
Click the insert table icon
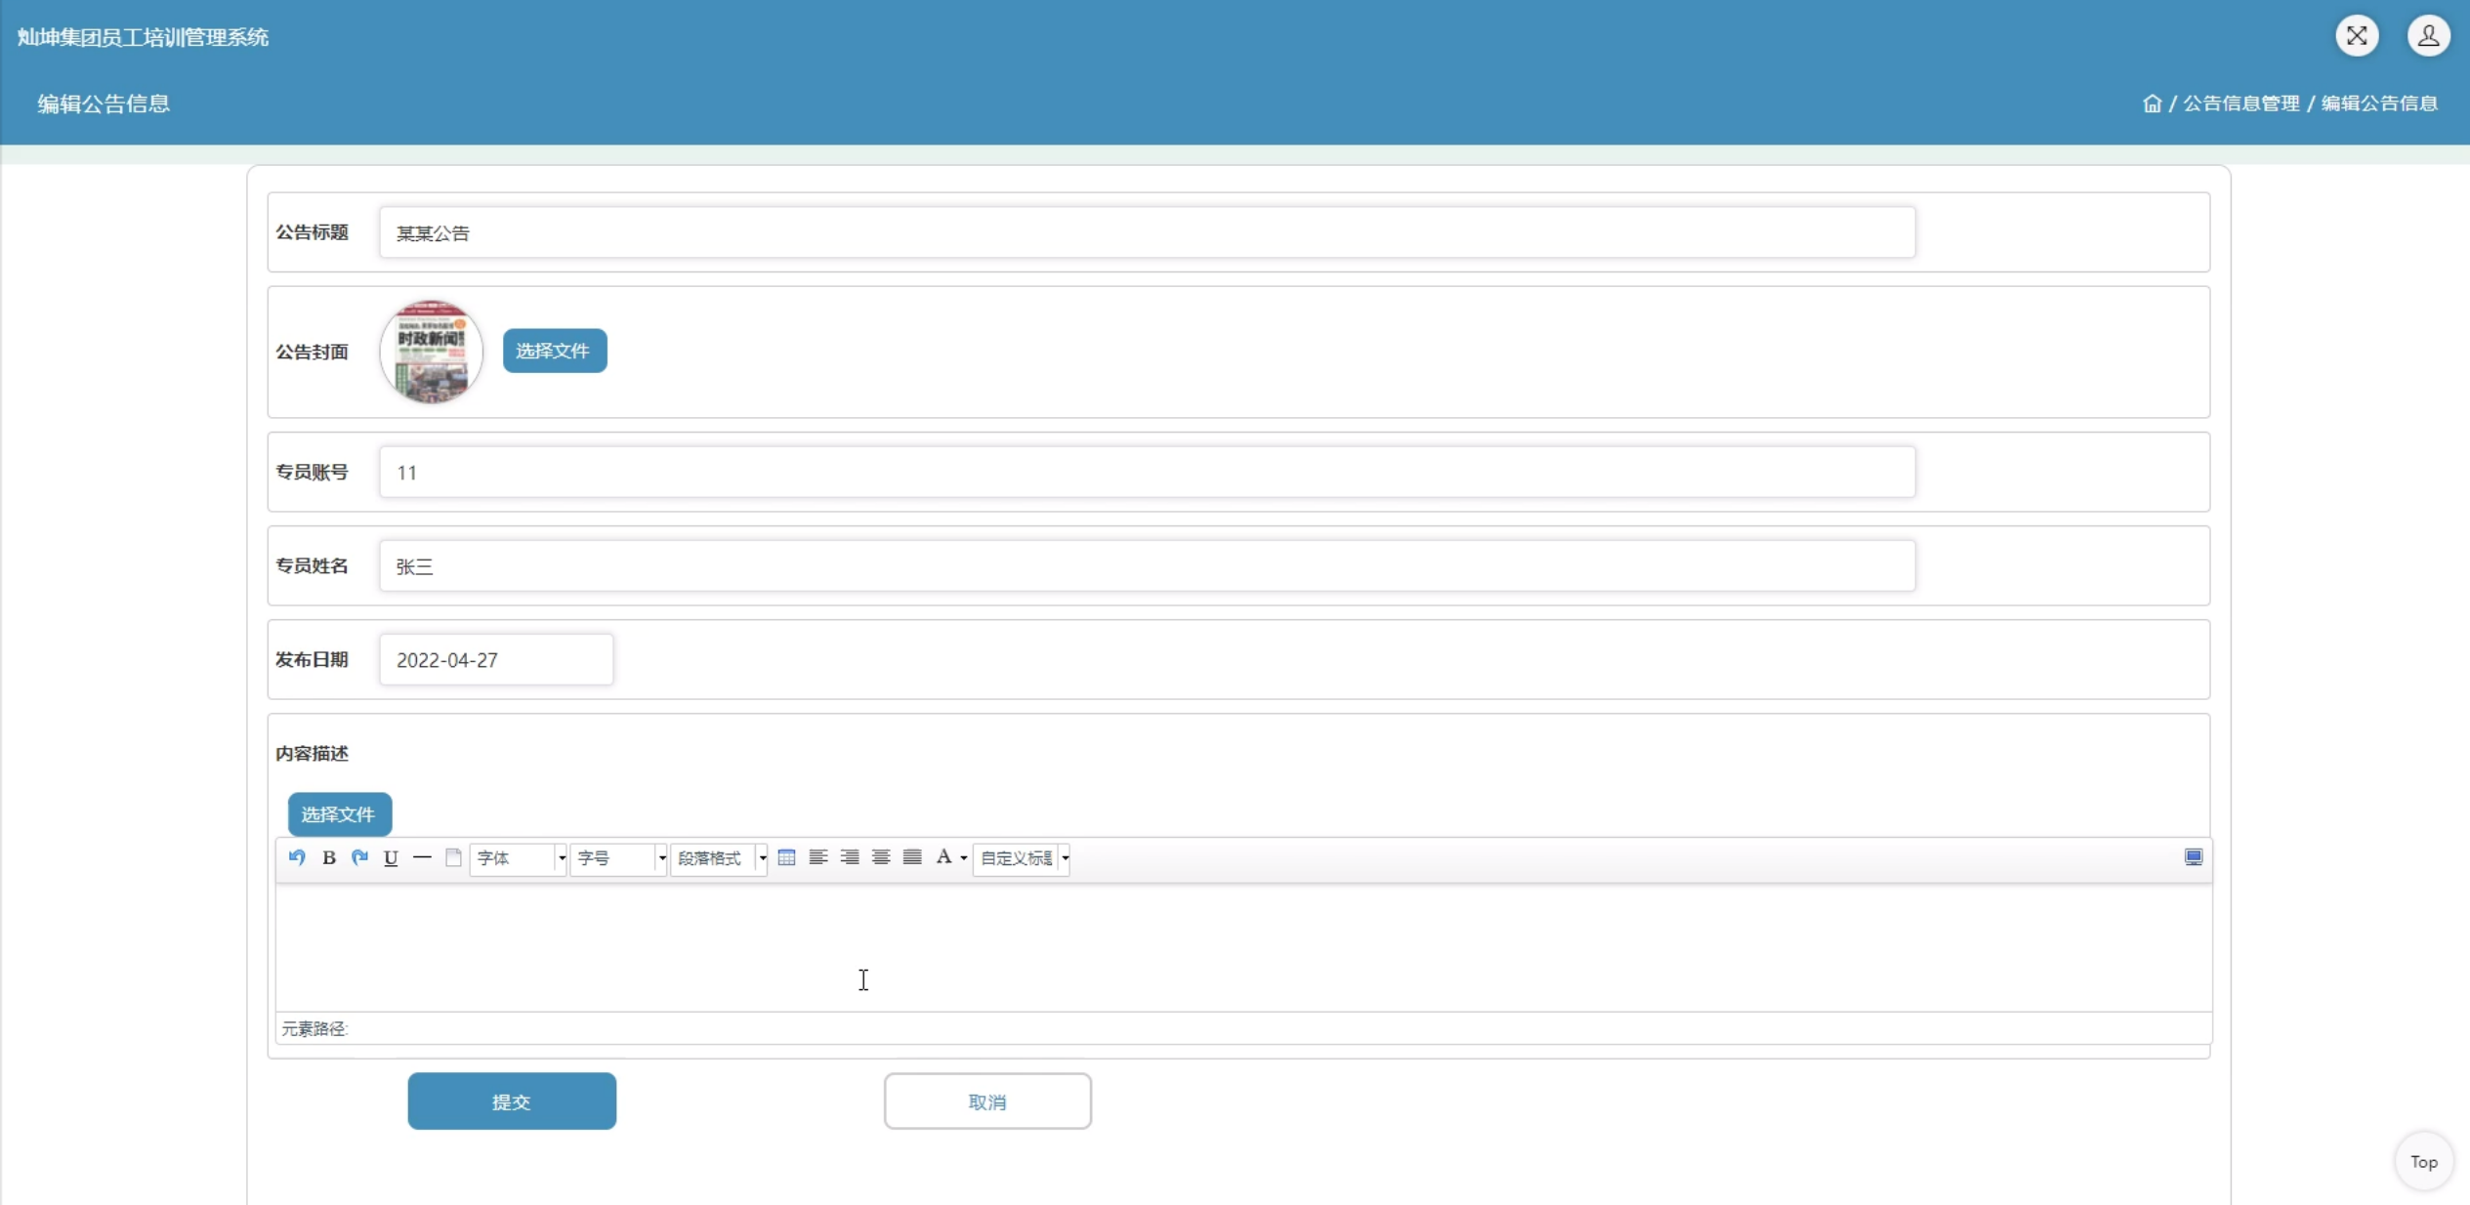tap(786, 857)
